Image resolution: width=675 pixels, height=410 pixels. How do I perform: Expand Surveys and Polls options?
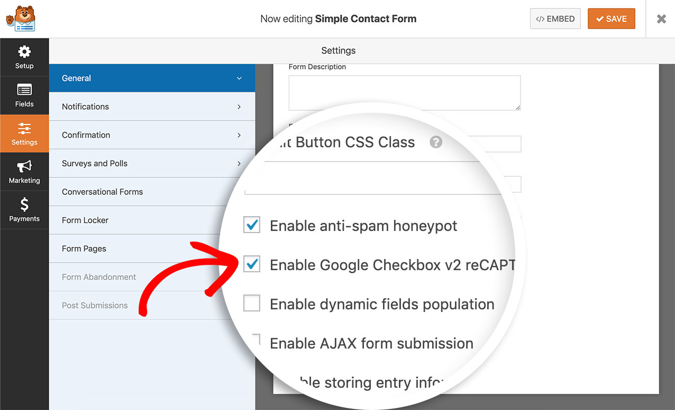(x=239, y=163)
